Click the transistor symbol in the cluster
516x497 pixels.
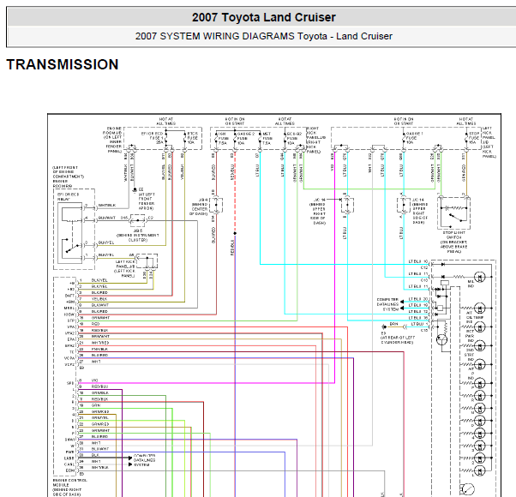(441, 339)
